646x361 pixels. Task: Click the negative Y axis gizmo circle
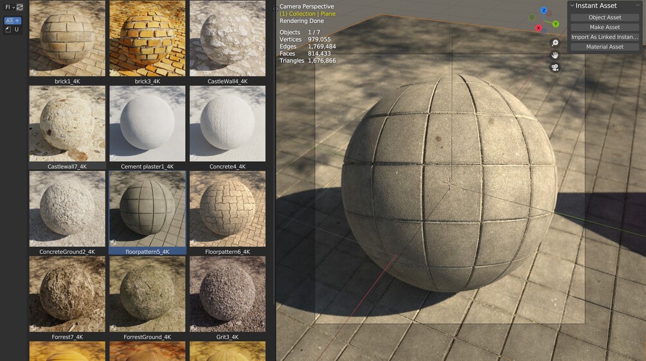[532, 17]
